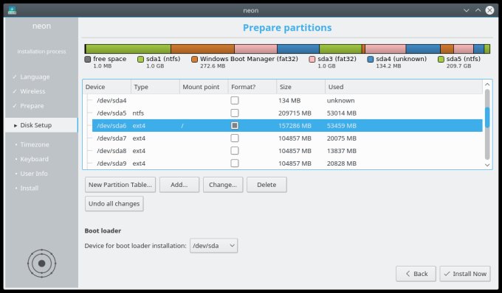This screenshot has width=502, height=293.
Task: Toggle Format checkbox for /dev/sda7
Action: tap(235, 138)
